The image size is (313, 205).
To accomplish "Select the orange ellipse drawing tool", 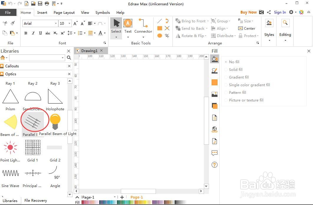I will (159, 36).
